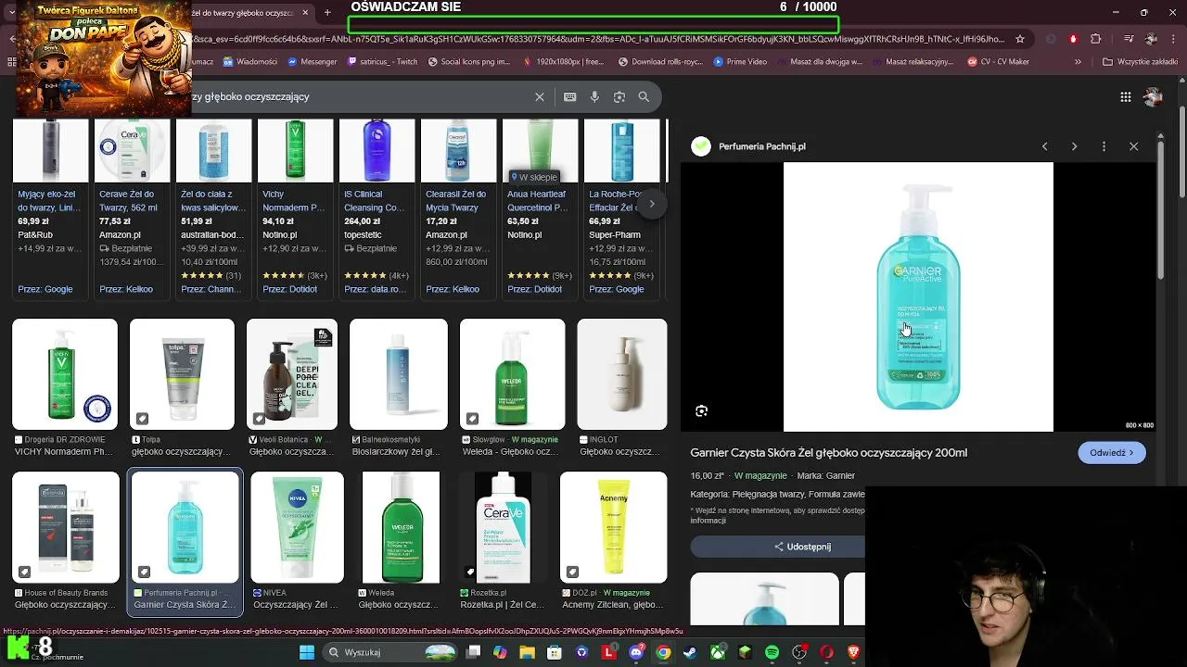Clear the Google search box text
The height and width of the screenshot is (667, 1187).
pyautogui.click(x=540, y=96)
